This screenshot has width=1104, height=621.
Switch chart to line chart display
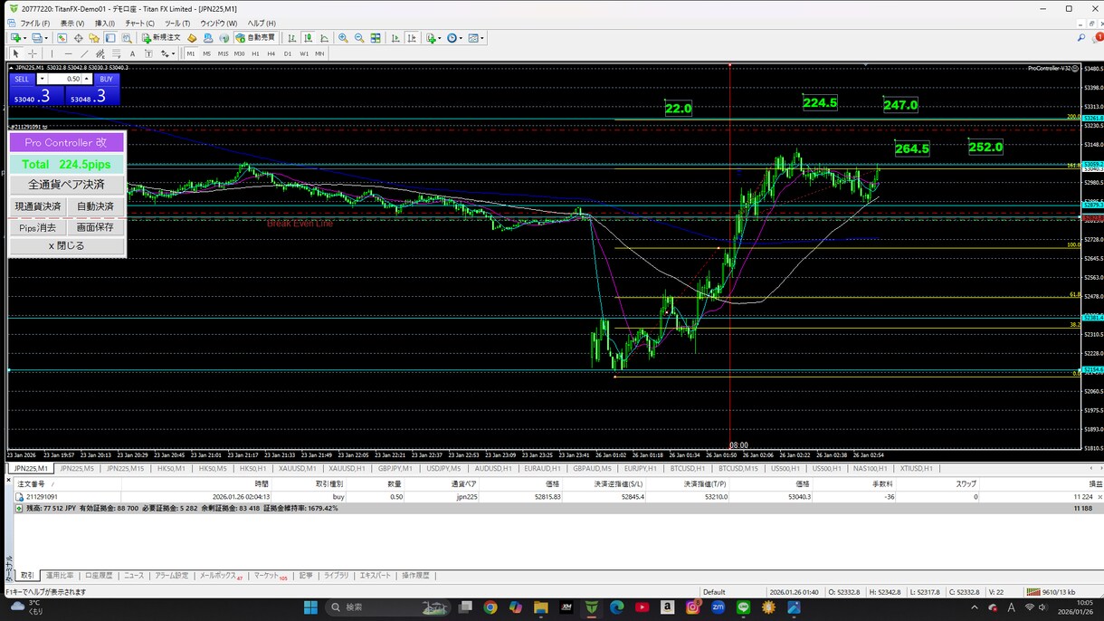click(x=324, y=38)
